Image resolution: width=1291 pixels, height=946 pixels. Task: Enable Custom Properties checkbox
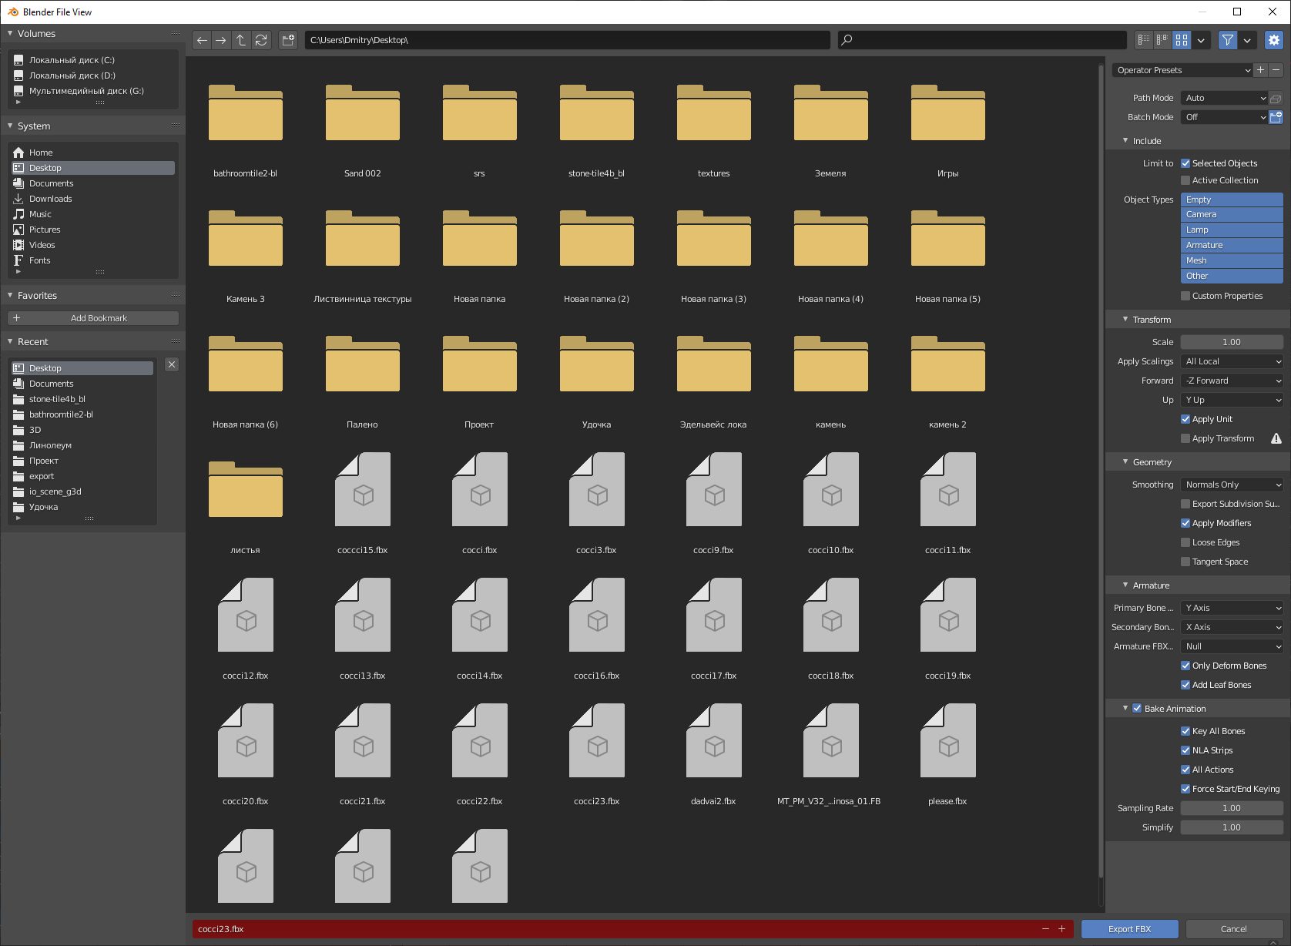pyautogui.click(x=1185, y=296)
